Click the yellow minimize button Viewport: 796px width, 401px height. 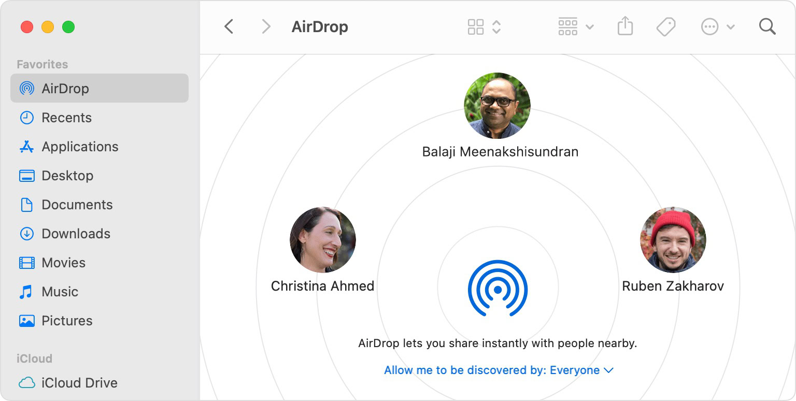tap(48, 27)
